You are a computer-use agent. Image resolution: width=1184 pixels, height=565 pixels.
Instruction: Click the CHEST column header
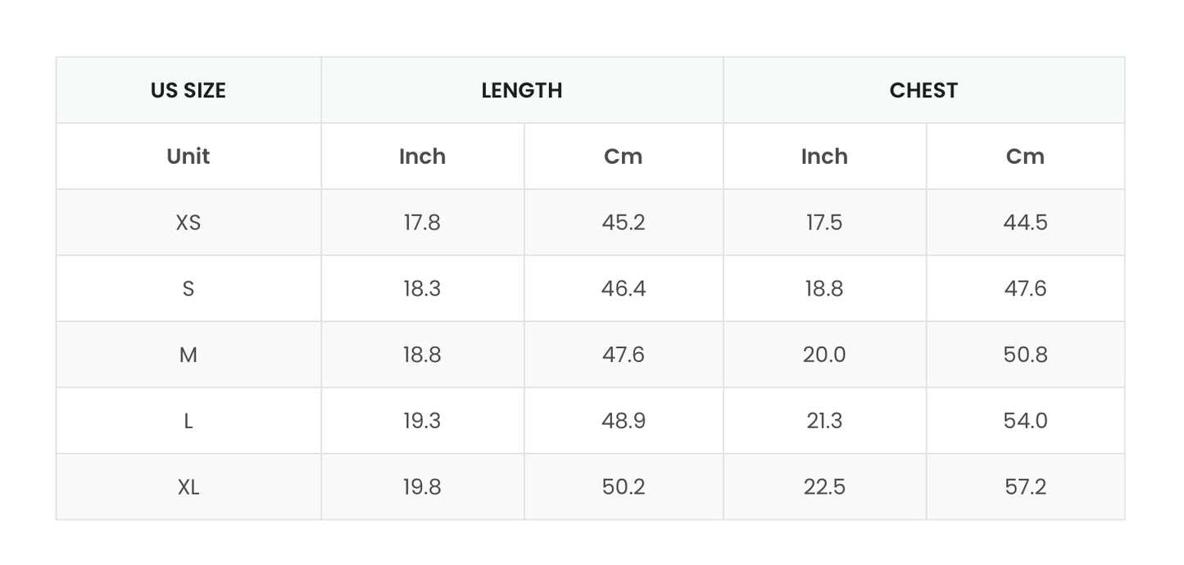point(923,90)
